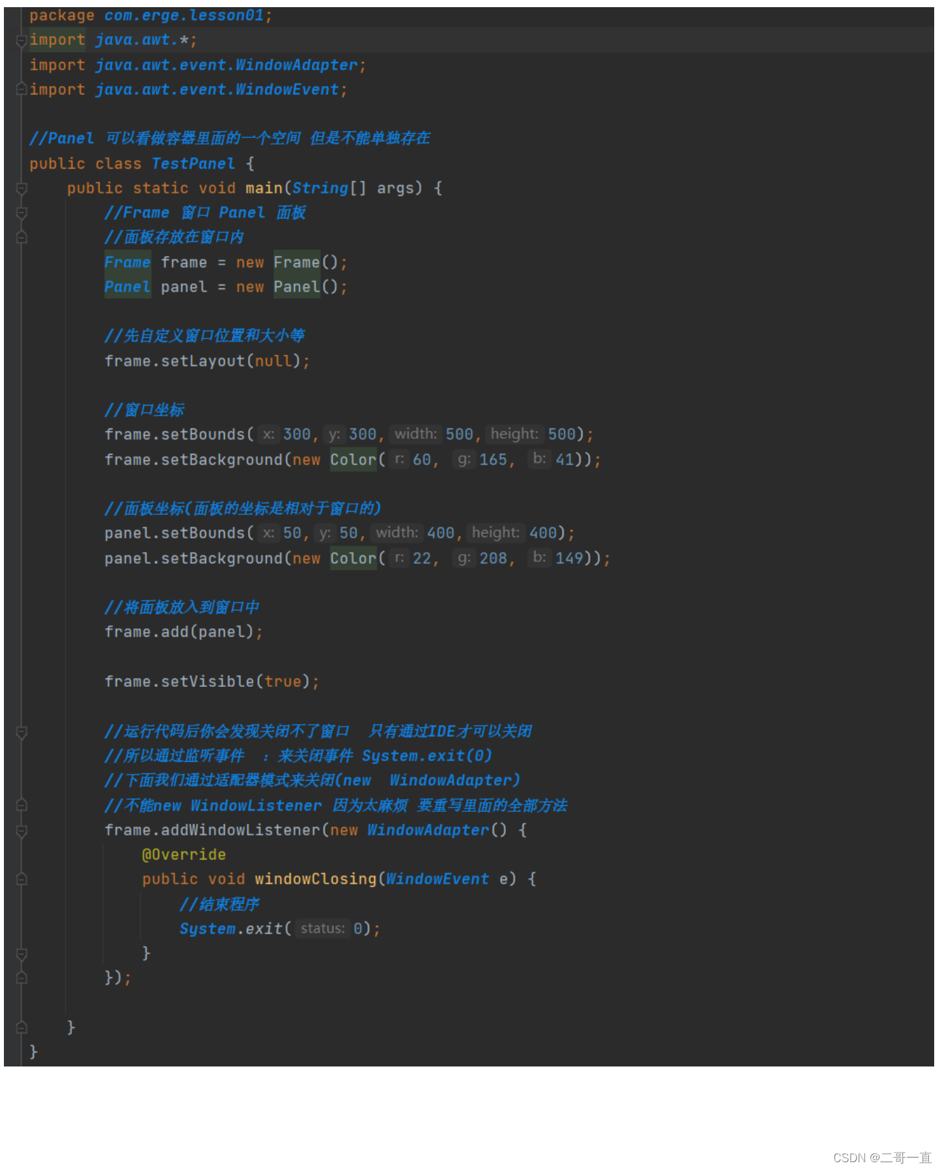Image resolution: width=942 pixels, height=1170 pixels.
Task: Click 'x:' hint value 300 in frame.setBounds
Action: point(297,434)
